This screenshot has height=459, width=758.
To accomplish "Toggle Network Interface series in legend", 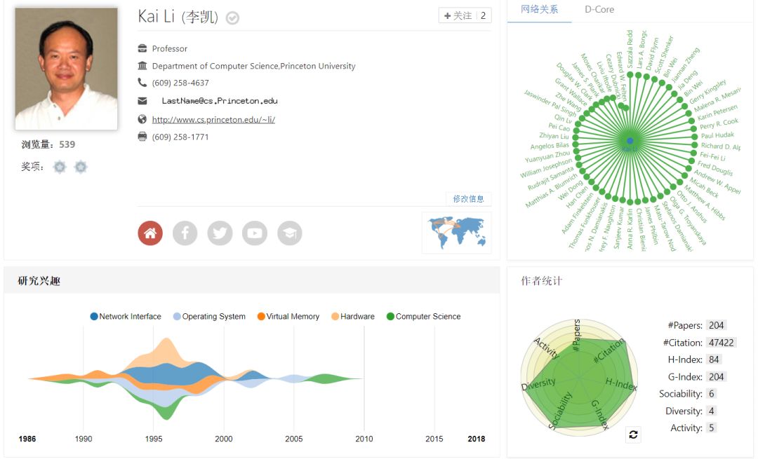I will [126, 317].
